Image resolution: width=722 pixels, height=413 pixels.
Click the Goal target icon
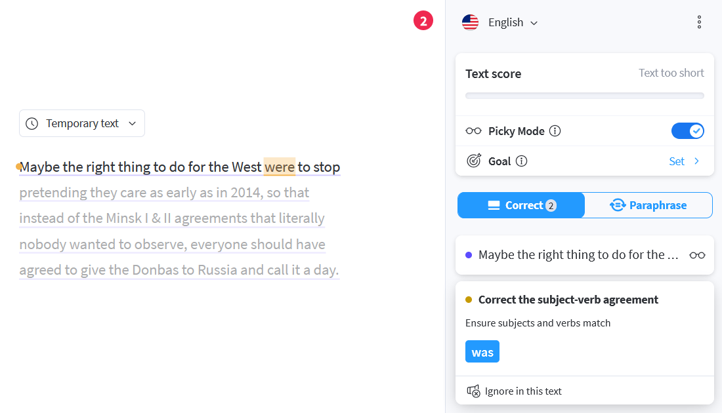tap(474, 161)
